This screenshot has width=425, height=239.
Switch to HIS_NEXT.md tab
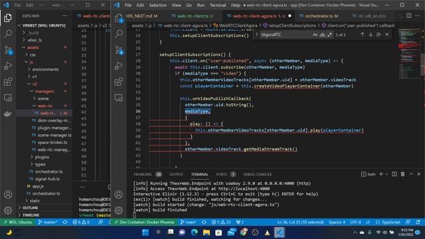coord(141,16)
